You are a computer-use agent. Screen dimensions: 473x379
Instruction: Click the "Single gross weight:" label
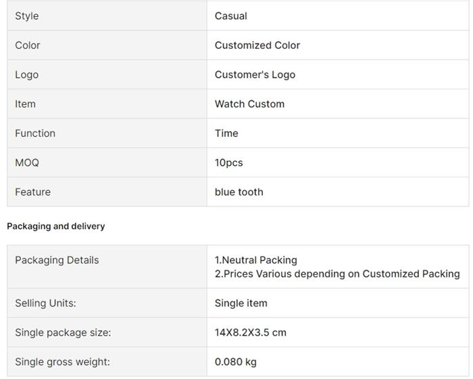[x=62, y=362]
